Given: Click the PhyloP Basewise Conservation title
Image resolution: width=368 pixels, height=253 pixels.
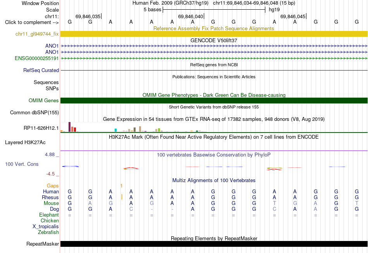Looking at the screenshot, I should click(213, 155).
